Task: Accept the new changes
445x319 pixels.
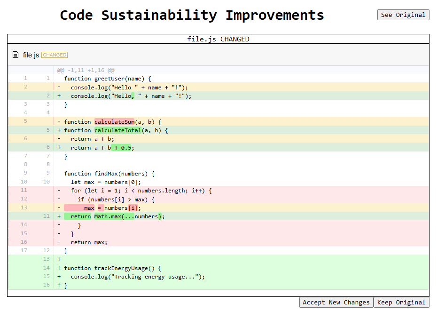Action: [x=336, y=303]
